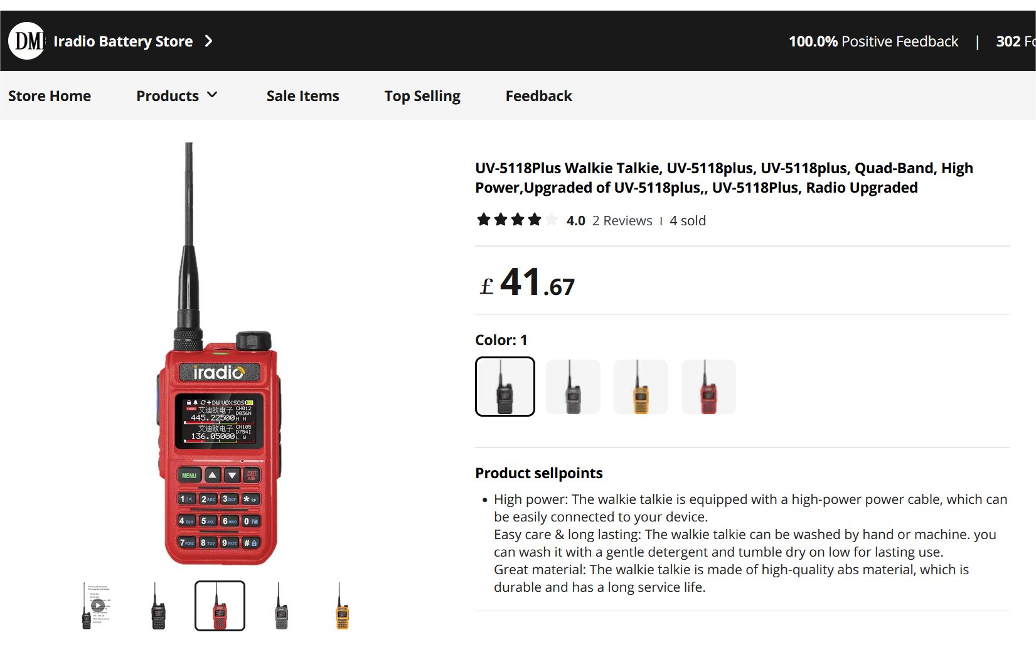The height and width of the screenshot is (652, 1036).
Task: Open the Feedback tab
Action: point(539,96)
